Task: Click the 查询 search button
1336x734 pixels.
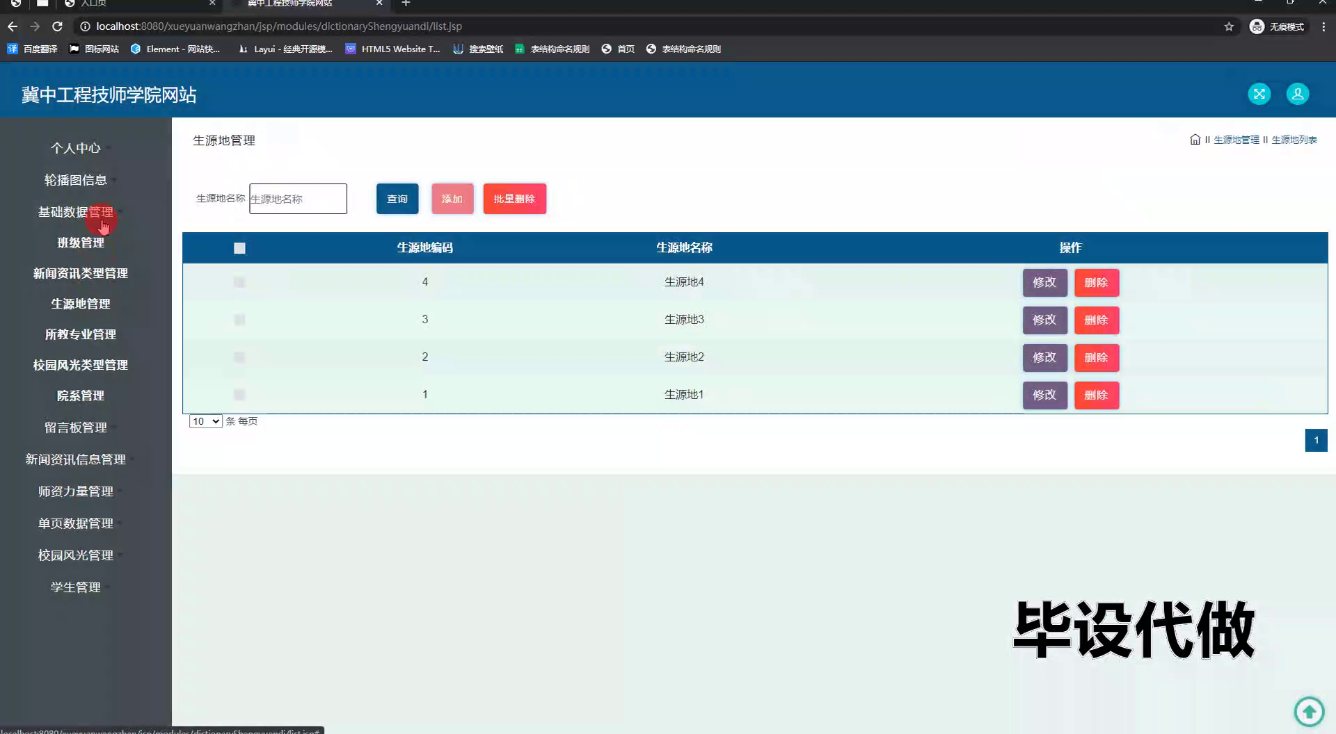Action: pos(397,199)
